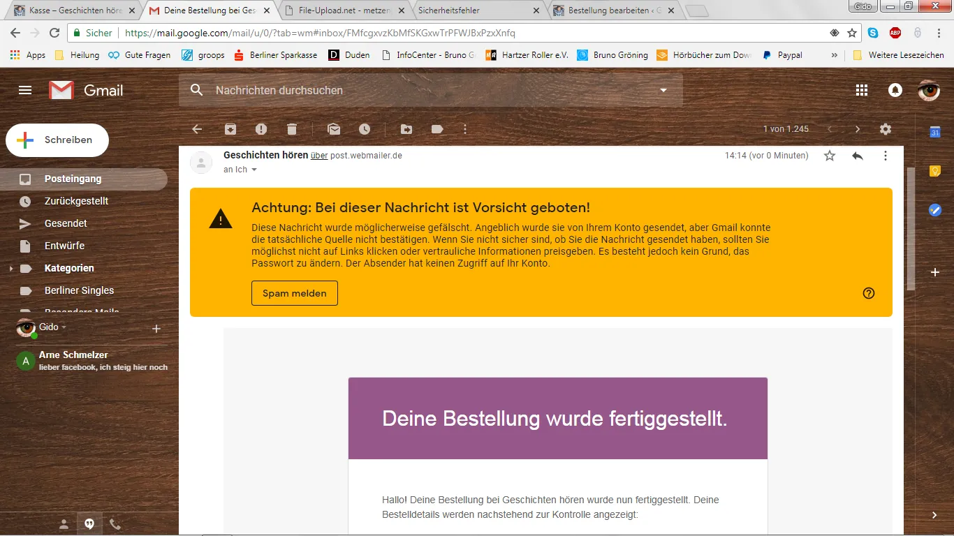The height and width of the screenshot is (536, 954).
Task: Open the Weitere Lesezeichen bookmarks folder
Action: pos(898,55)
